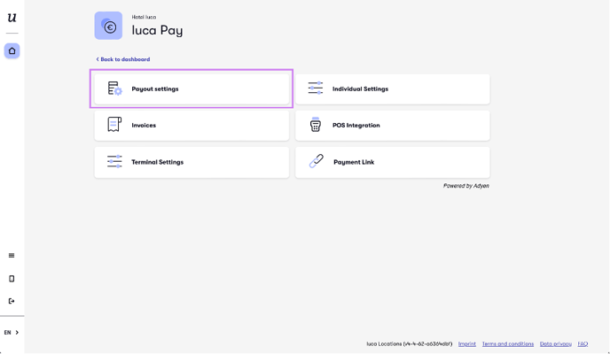Open the POS Integration card
Image resolution: width=610 pixels, height=354 pixels.
pos(393,126)
